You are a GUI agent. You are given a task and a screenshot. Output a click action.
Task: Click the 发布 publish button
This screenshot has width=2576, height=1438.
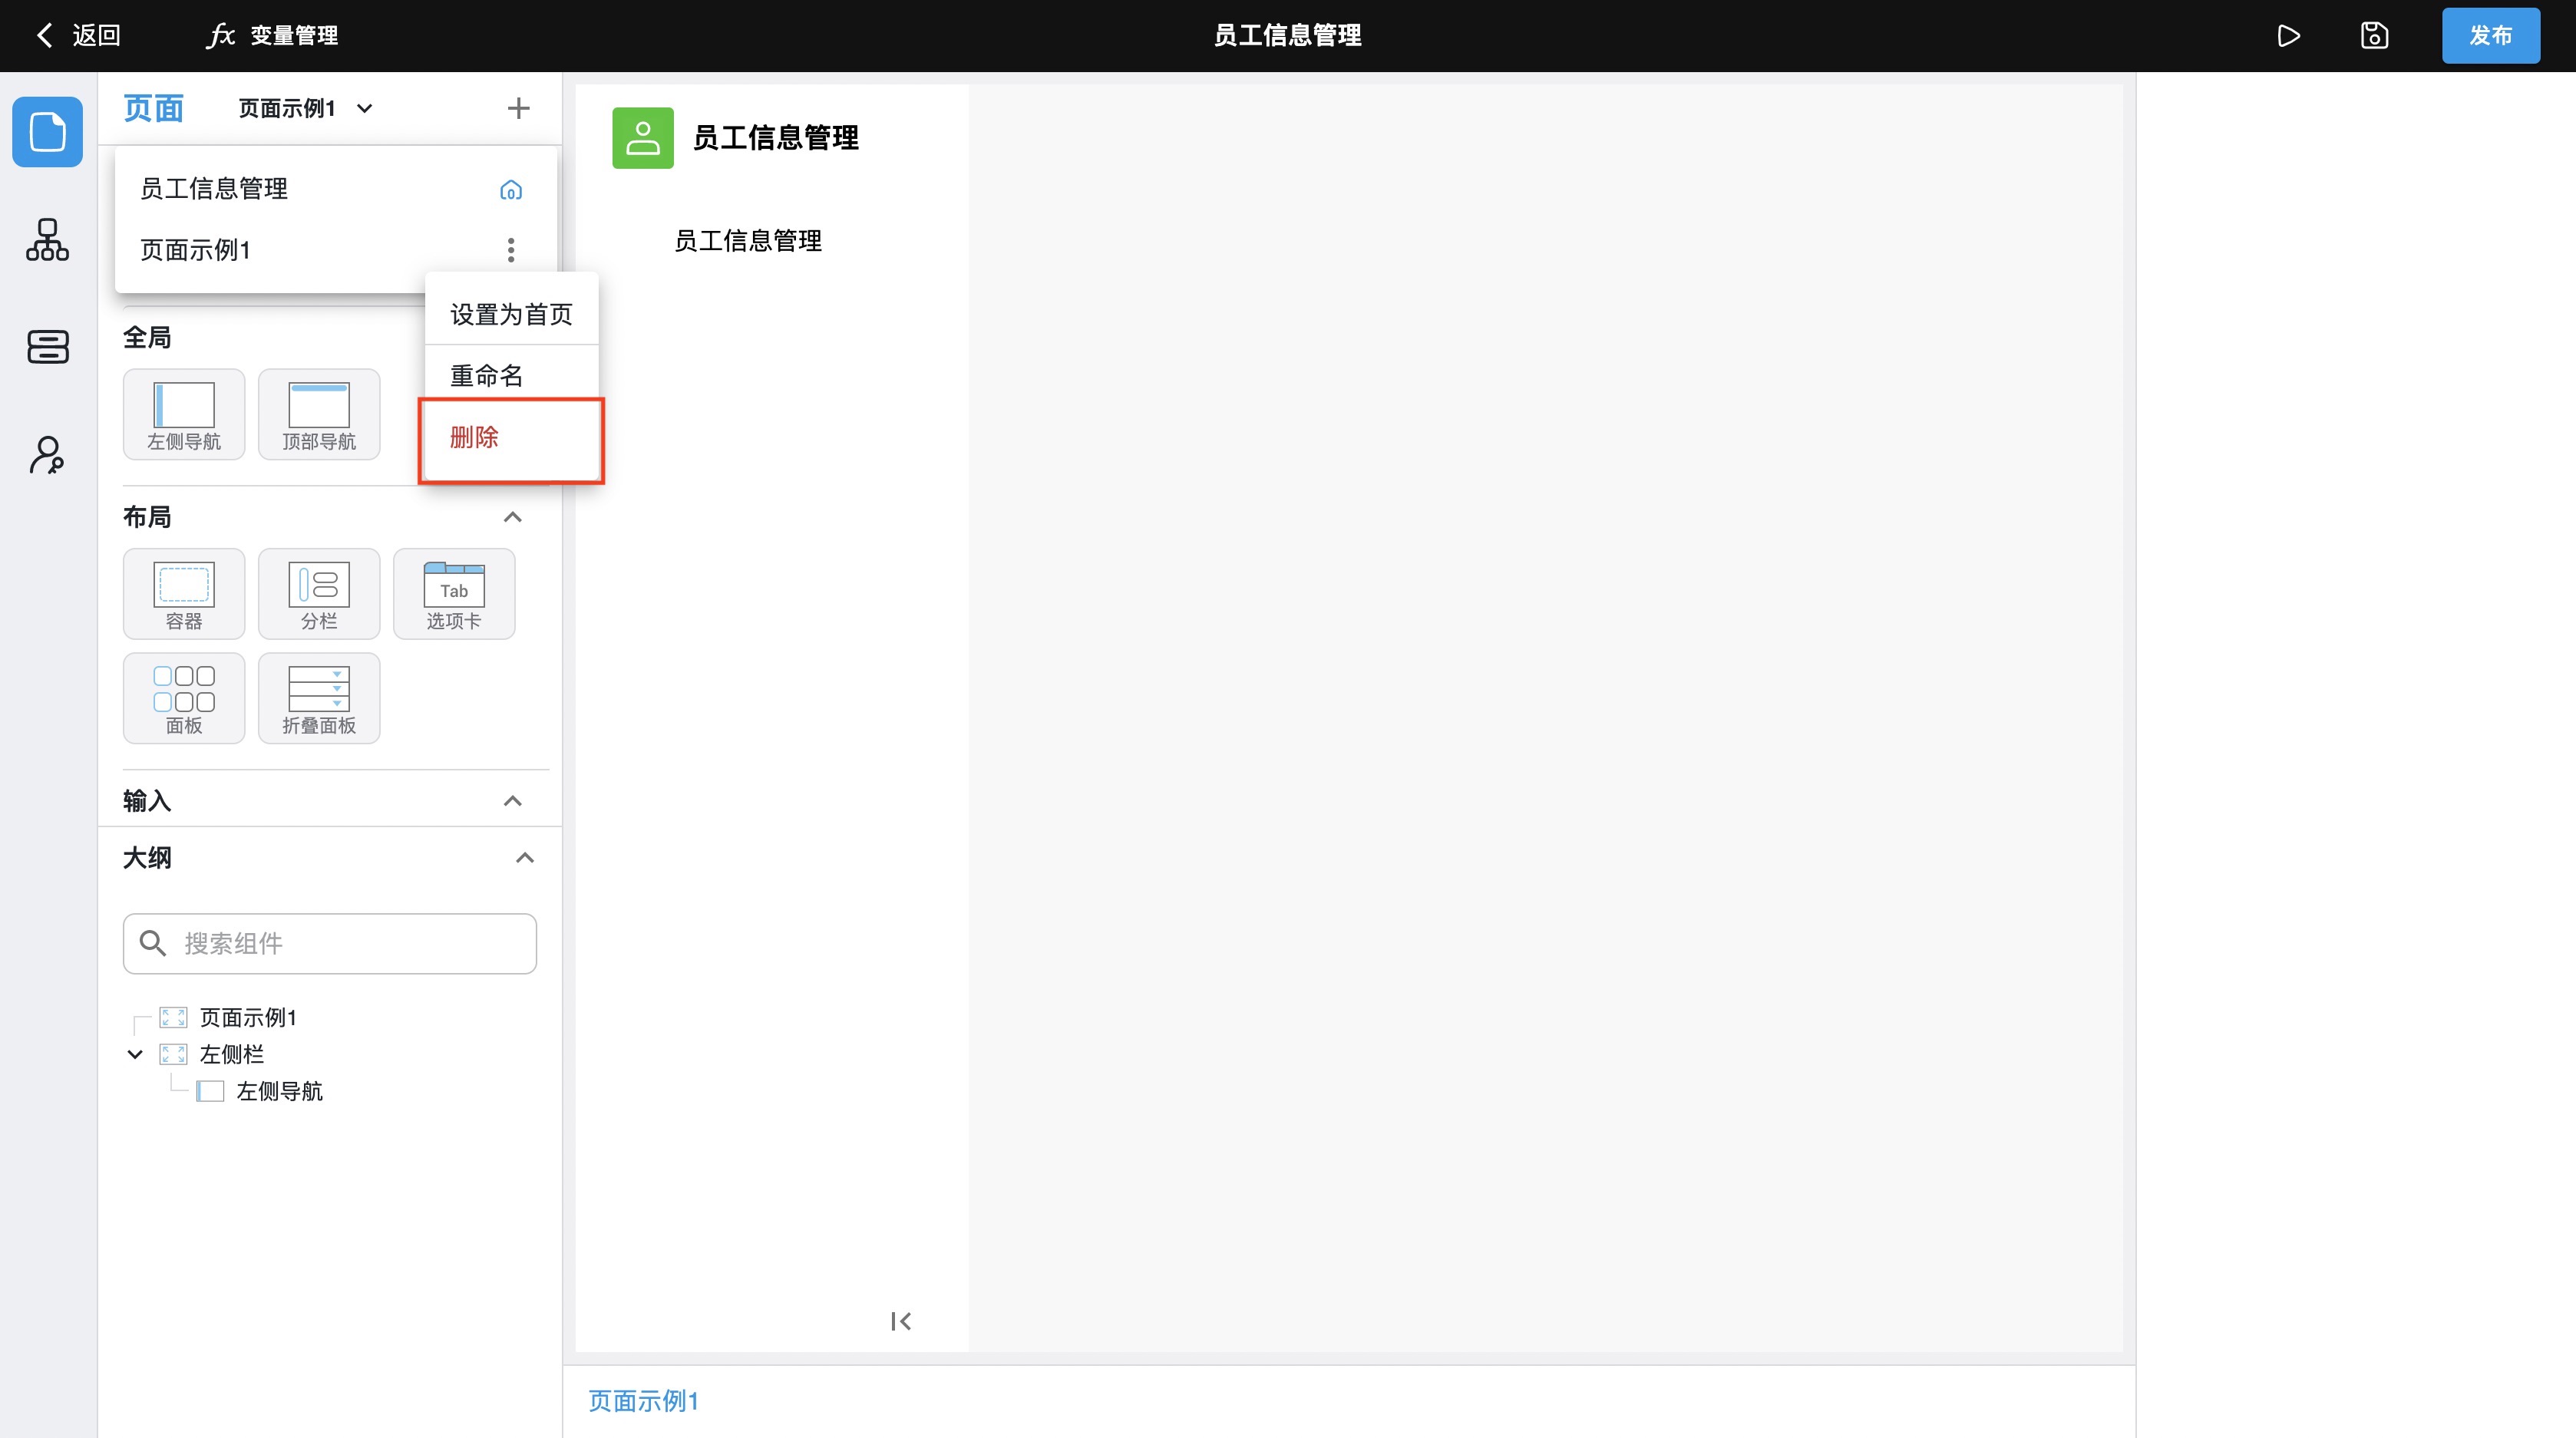coord(2490,36)
